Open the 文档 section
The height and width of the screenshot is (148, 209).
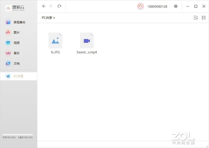point(19,64)
